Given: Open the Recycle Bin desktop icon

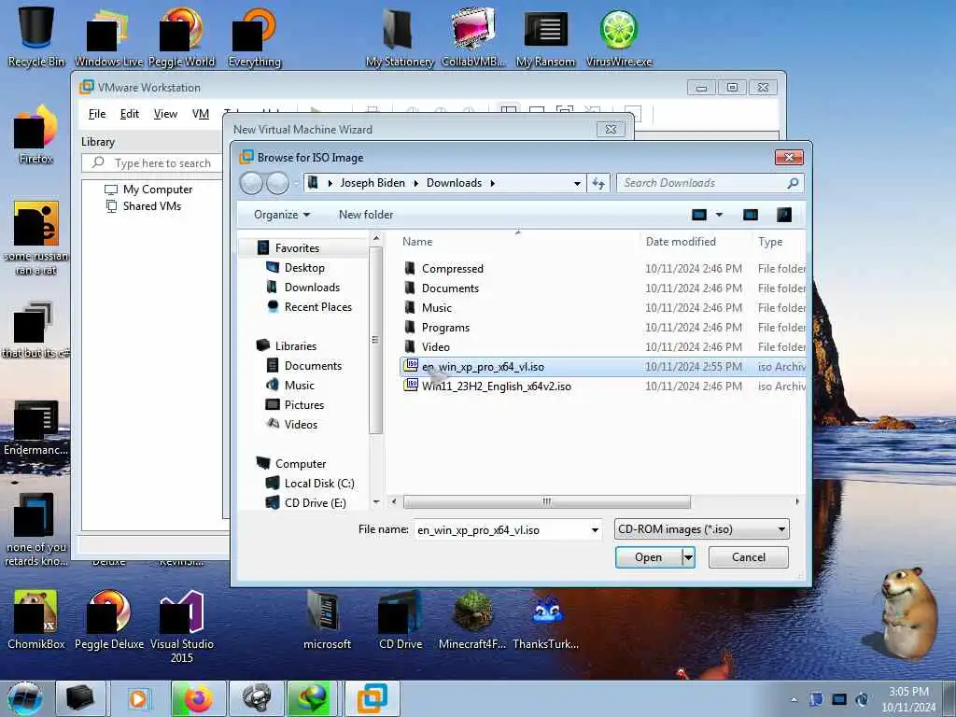Looking at the screenshot, I should 36,35.
